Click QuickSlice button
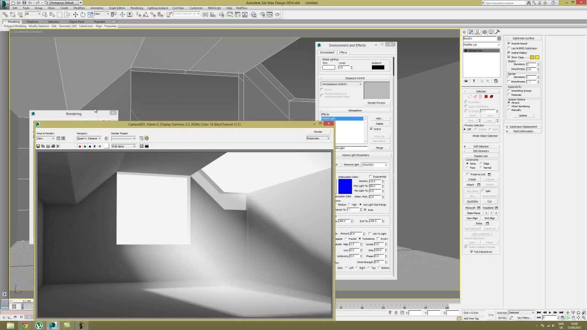The height and width of the screenshot is (330, 587). (472, 201)
